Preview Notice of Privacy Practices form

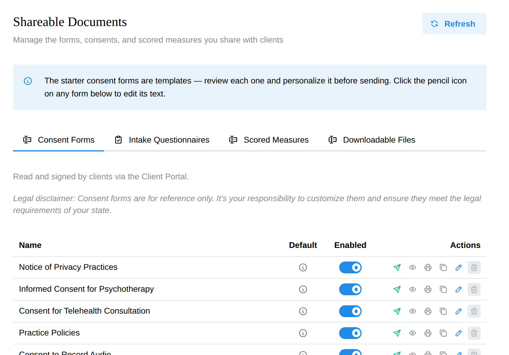413,267
